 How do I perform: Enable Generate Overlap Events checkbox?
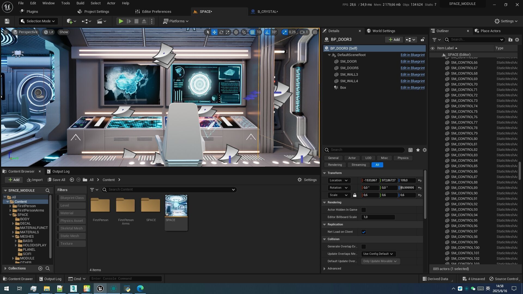coord(363,247)
